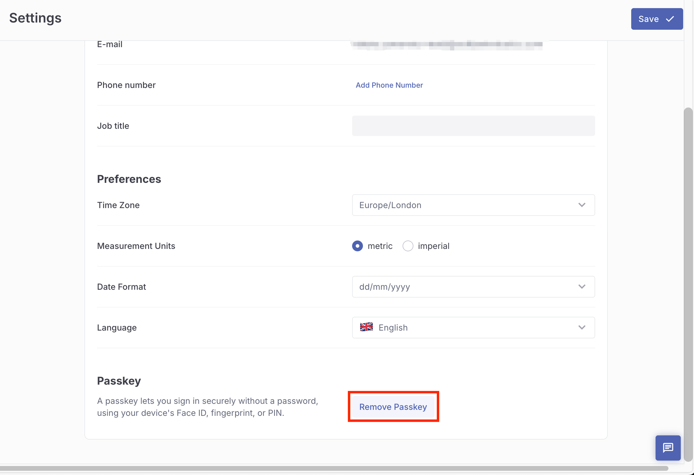Click the Date Format chevron arrow
The width and height of the screenshot is (694, 475).
click(582, 287)
